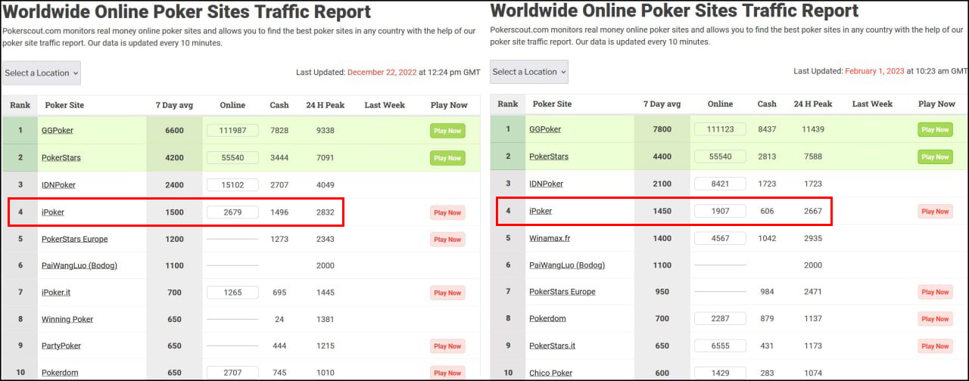
Task: Click Cash header in February report
Action: (x=767, y=104)
